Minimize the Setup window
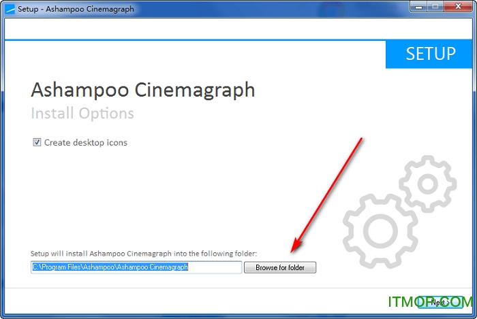This screenshot has height=319, width=477. coord(419,7)
